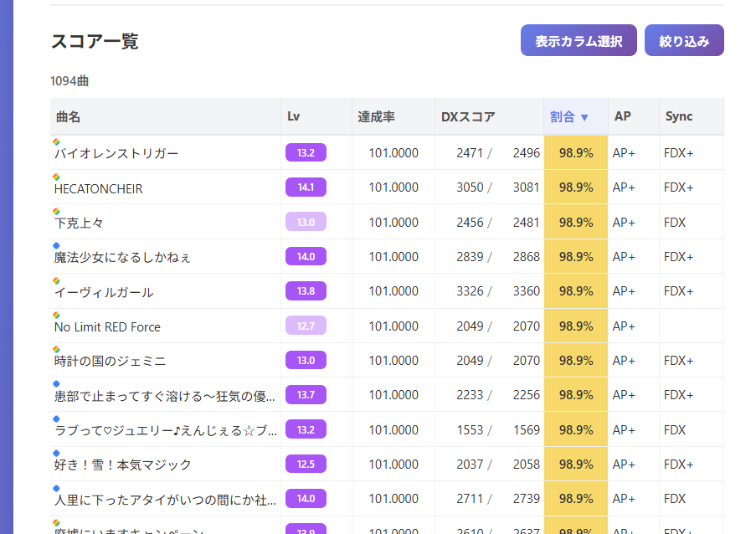Select the song title 下克上々
Image resolution: width=756 pixels, height=534 pixels.
click(79, 223)
